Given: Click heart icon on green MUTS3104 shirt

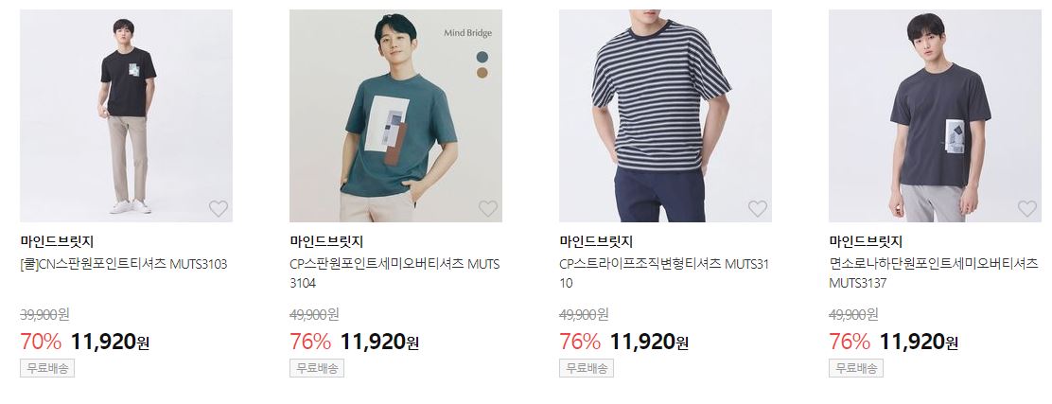Looking at the screenshot, I should (488, 209).
